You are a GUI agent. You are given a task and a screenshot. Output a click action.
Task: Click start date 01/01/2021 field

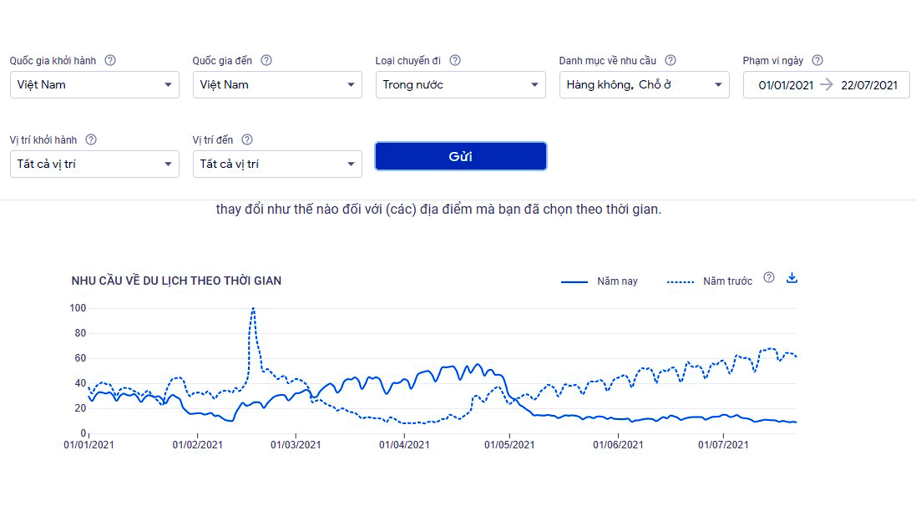pyautogui.click(x=785, y=85)
